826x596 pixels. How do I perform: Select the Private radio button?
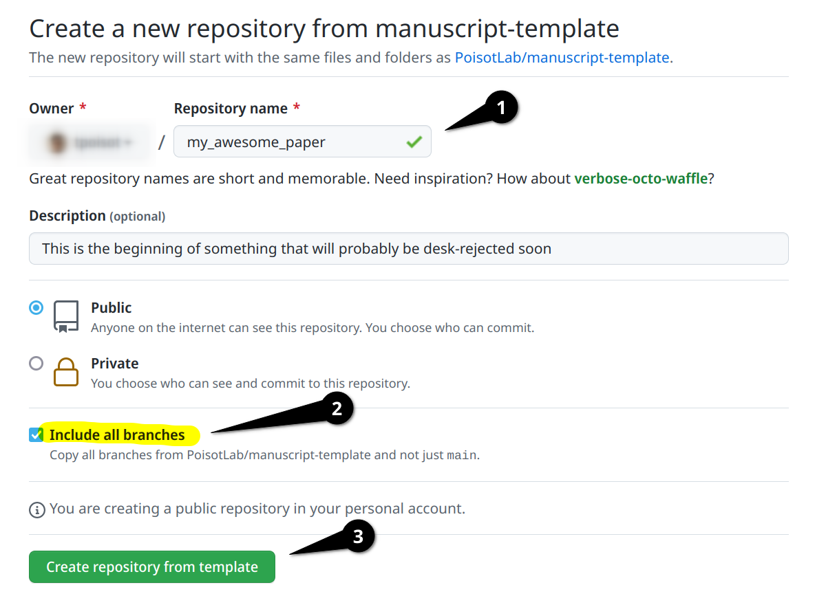coord(36,363)
